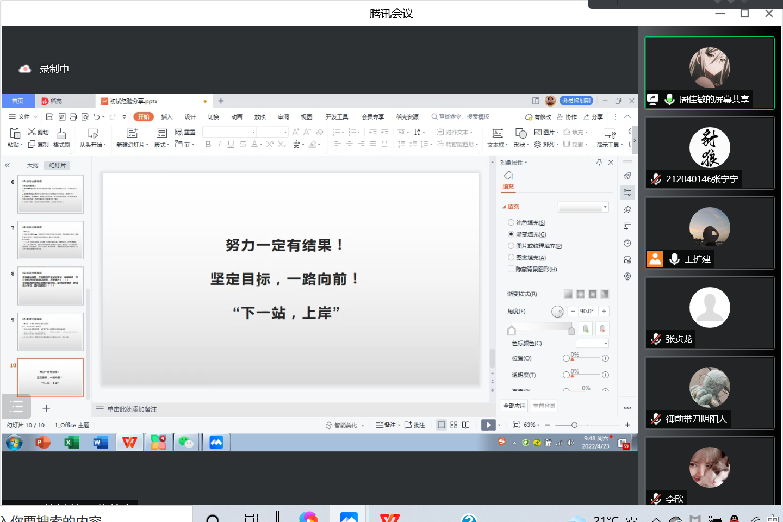Click the New Slide (新建幻灯片) icon

pos(132,134)
